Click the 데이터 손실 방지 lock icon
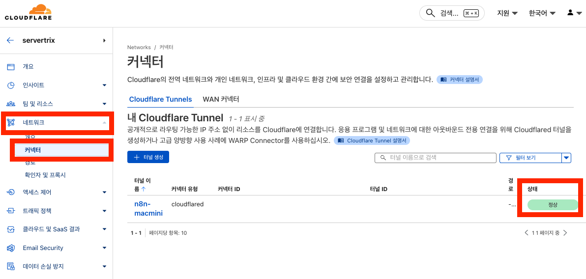The height and width of the screenshot is (279, 586). click(11, 267)
